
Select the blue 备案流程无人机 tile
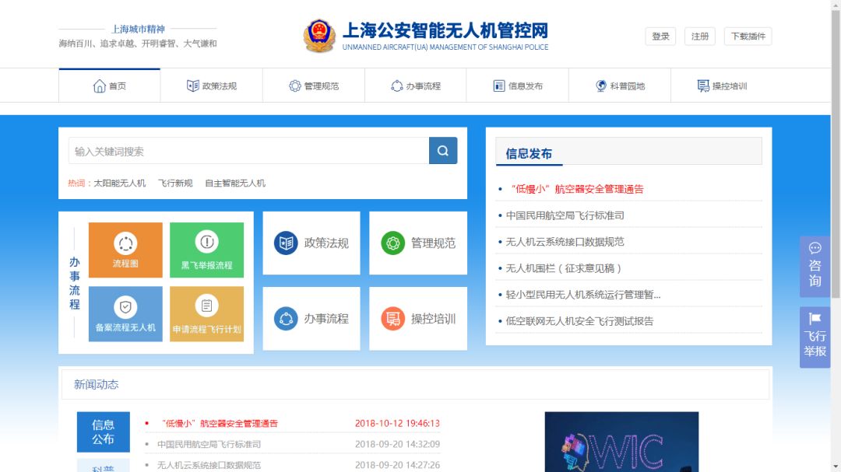click(125, 314)
